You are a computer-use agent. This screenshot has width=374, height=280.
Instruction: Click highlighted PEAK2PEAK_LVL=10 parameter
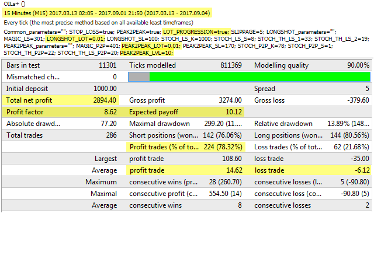[x=147, y=52]
